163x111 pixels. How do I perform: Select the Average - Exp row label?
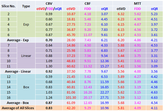[x=18, y=40]
